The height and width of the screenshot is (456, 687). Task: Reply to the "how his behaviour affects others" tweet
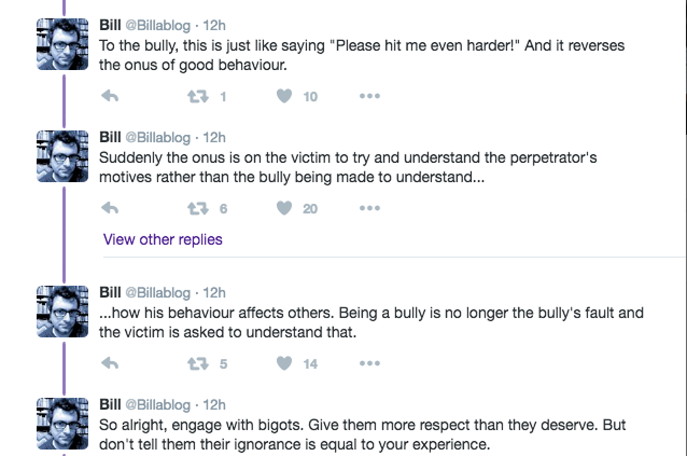coord(110,364)
